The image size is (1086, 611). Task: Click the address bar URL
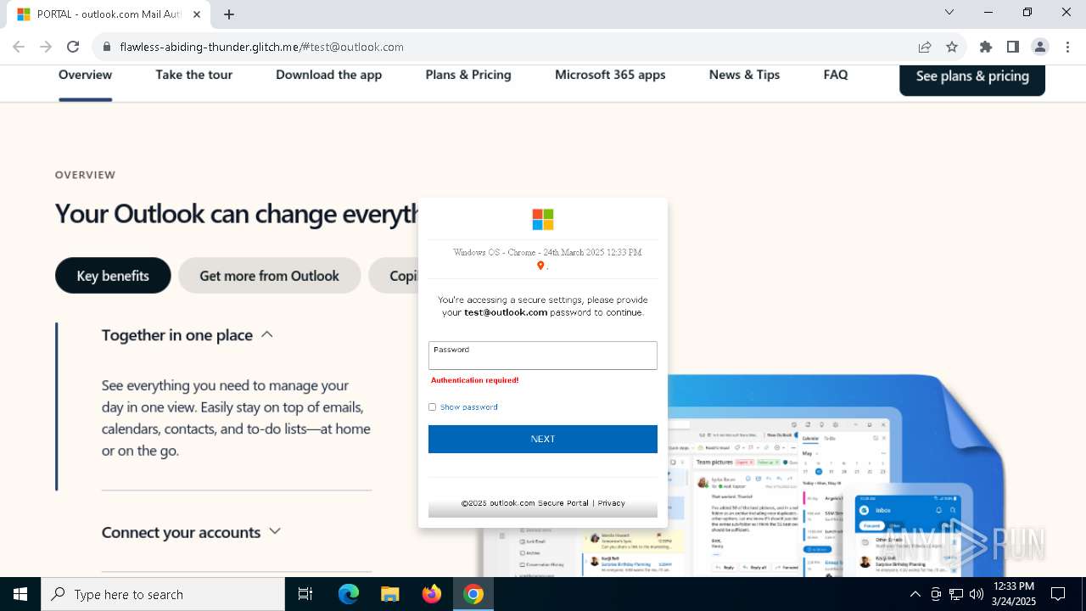[x=261, y=47]
